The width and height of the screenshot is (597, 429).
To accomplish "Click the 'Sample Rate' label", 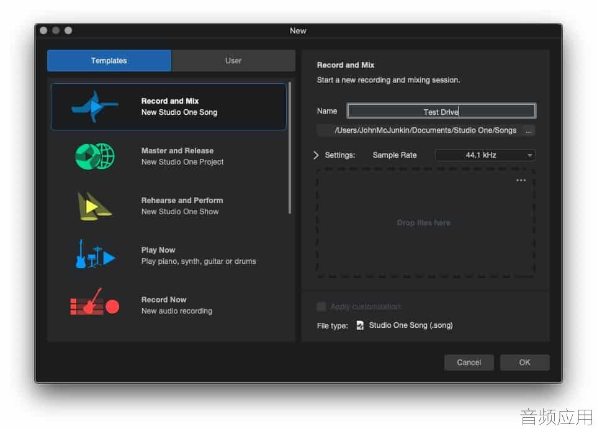I will [x=395, y=155].
